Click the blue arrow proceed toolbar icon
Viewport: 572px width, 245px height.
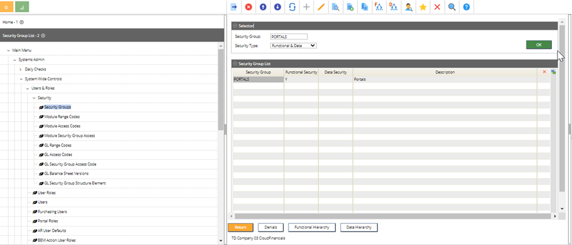click(234, 7)
